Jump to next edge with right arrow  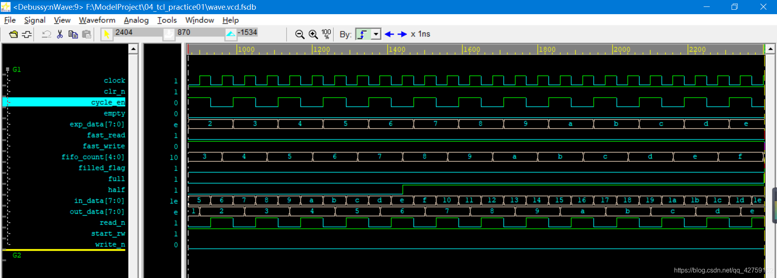pos(402,34)
